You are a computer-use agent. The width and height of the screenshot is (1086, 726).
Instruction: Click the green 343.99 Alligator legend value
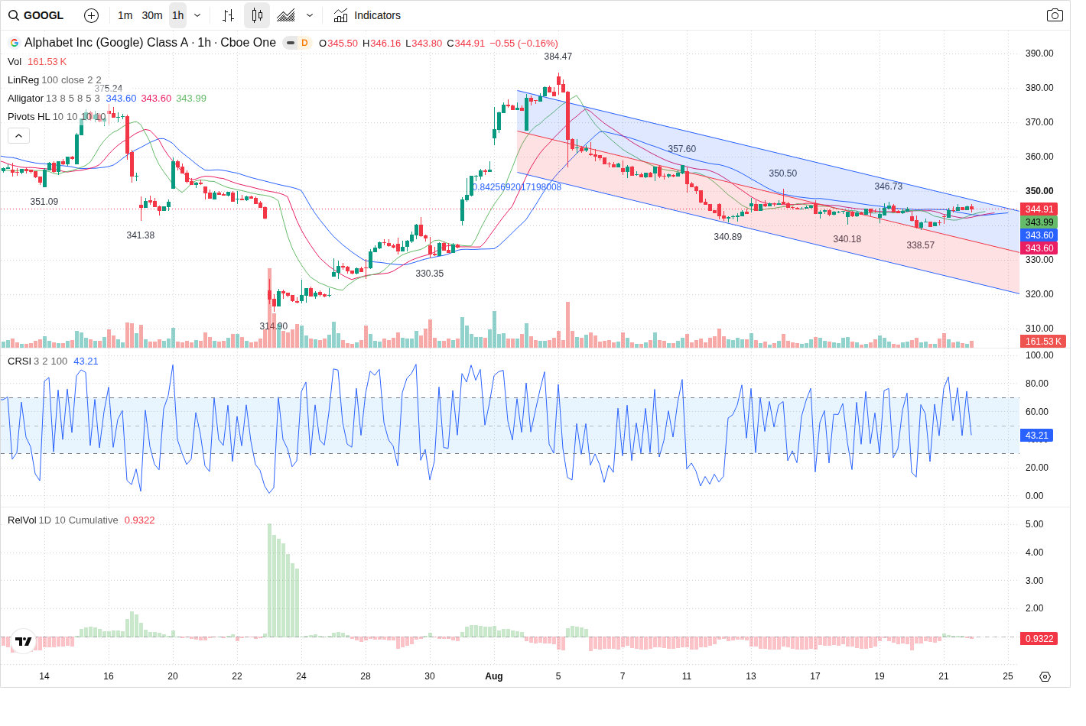pyautogui.click(x=191, y=99)
